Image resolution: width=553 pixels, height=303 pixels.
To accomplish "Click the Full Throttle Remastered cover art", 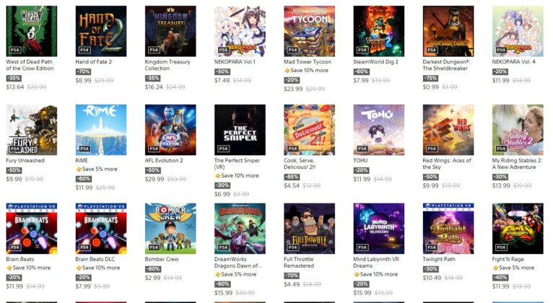I will pos(309,228).
